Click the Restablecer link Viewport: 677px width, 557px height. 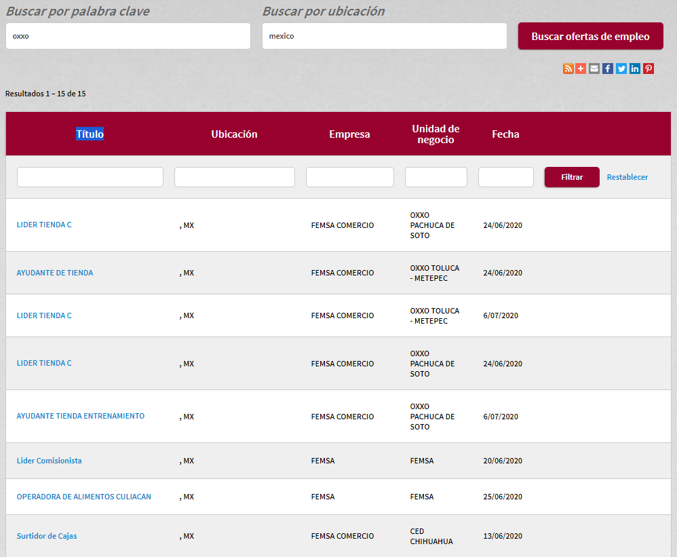[627, 177]
